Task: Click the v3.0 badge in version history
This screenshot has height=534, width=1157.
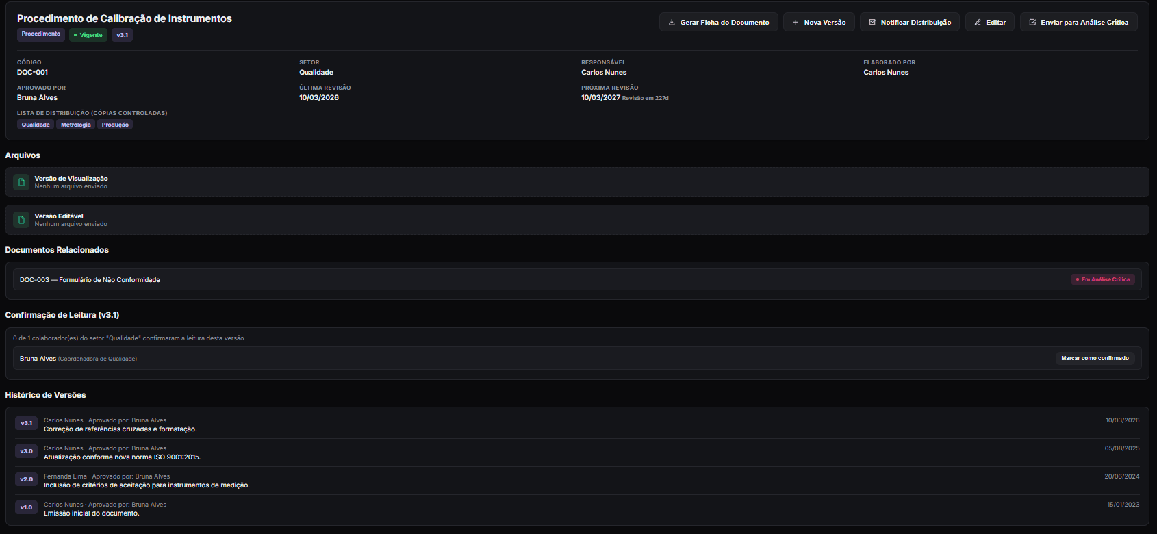Action: tap(26, 451)
